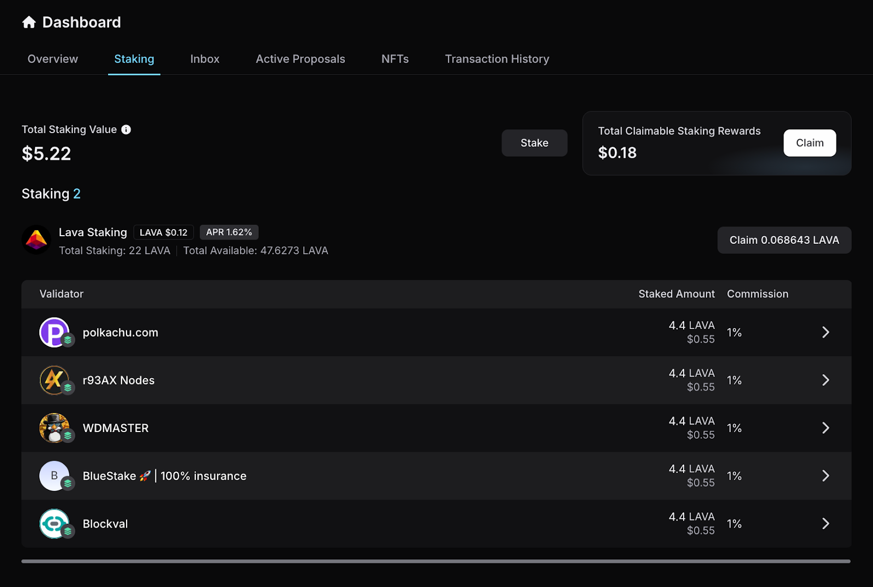Viewport: 873px width, 587px height.
Task: Expand the r93AX Nodes row chevron
Action: 826,380
